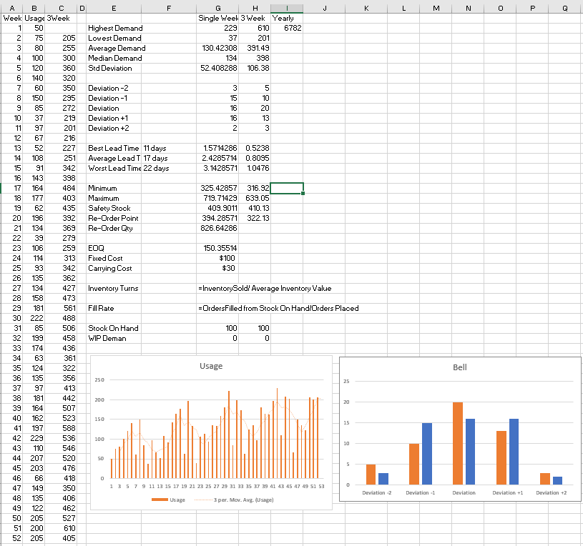Click EOQ value 150.35514

217,249
